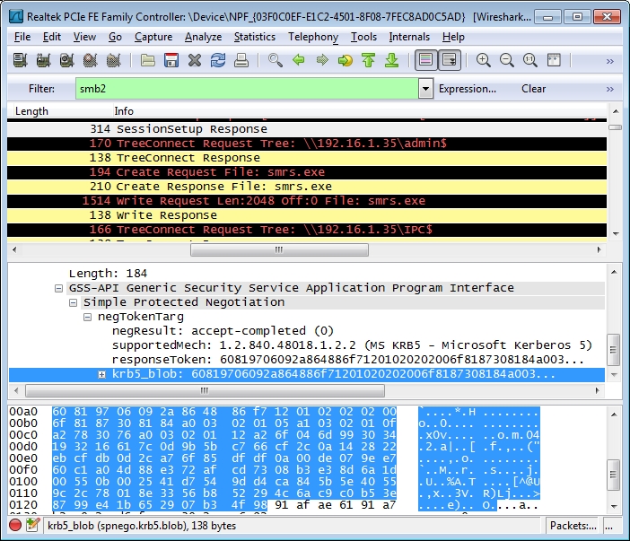The image size is (630, 541).
Task: Select the Length: 184 detail line
Action: tap(108, 274)
